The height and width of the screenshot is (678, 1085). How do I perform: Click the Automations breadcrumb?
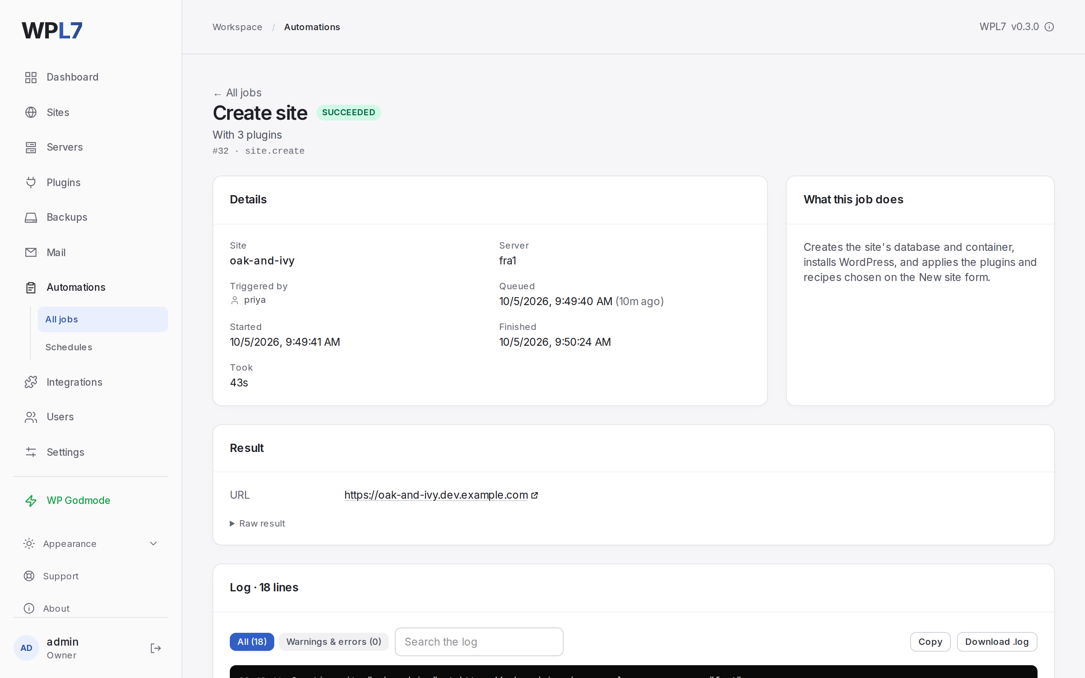click(x=312, y=27)
